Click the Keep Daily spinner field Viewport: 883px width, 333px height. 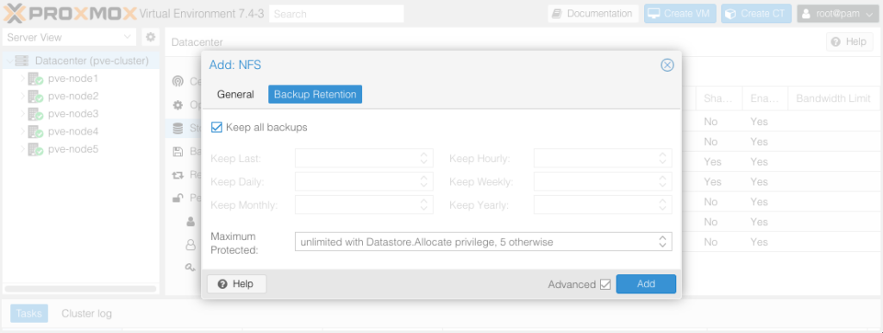click(x=364, y=181)
